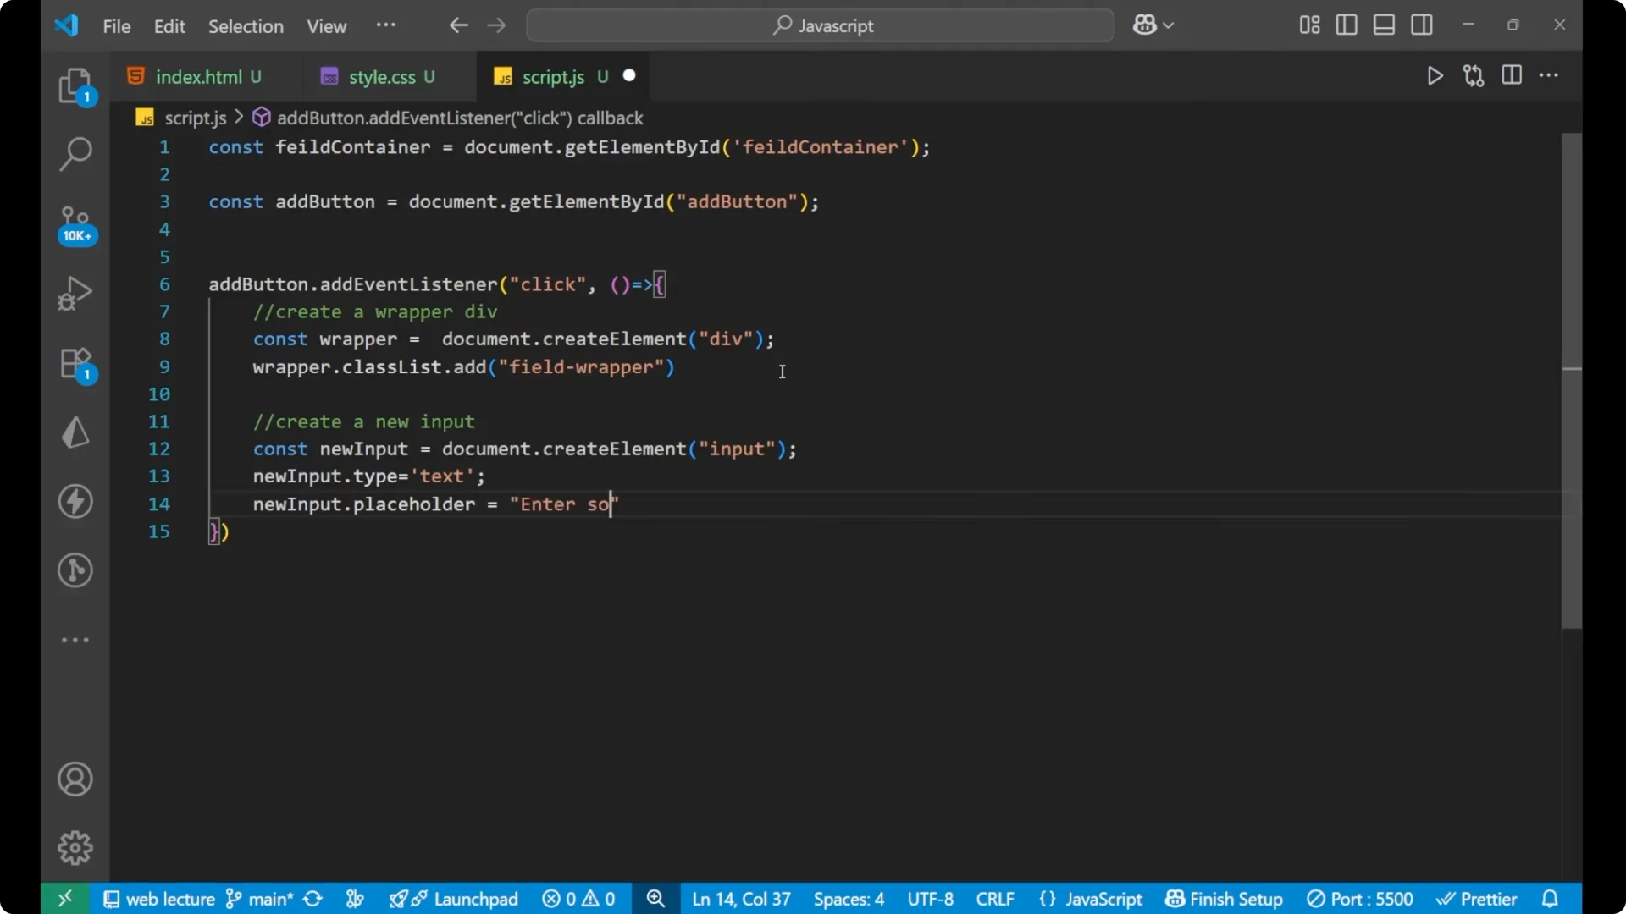Open the editor more actions menu
This screenshot has width=1626, height=914.
(1550, 75)
